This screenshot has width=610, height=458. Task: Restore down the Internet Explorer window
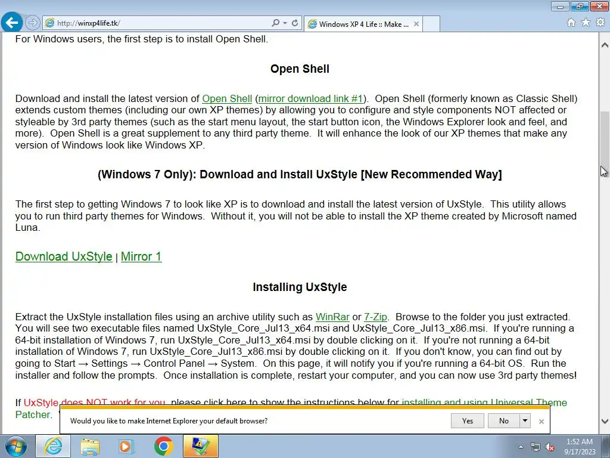[x=580, y=6]
